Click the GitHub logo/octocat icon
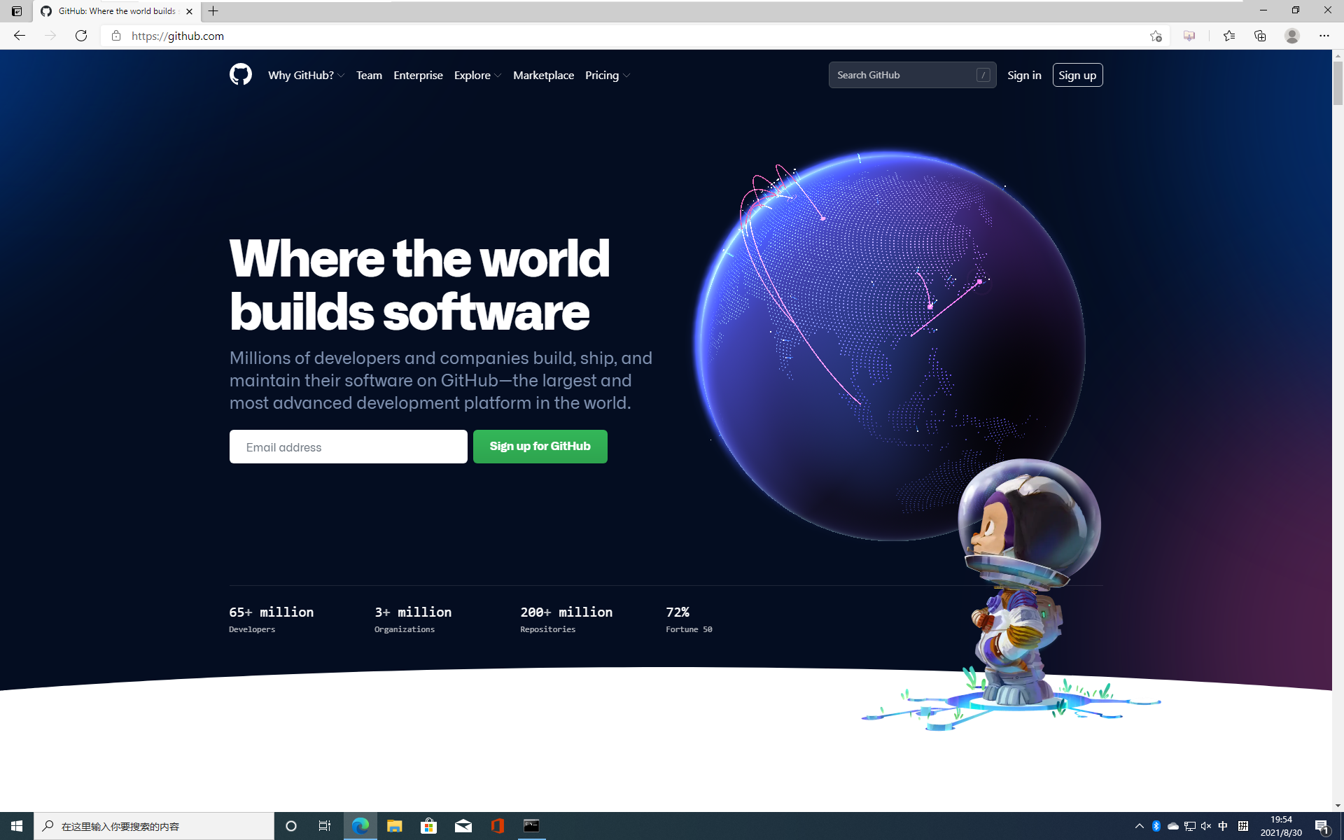The width and height of the screenshot is (1344, 840). click(240, 74)
